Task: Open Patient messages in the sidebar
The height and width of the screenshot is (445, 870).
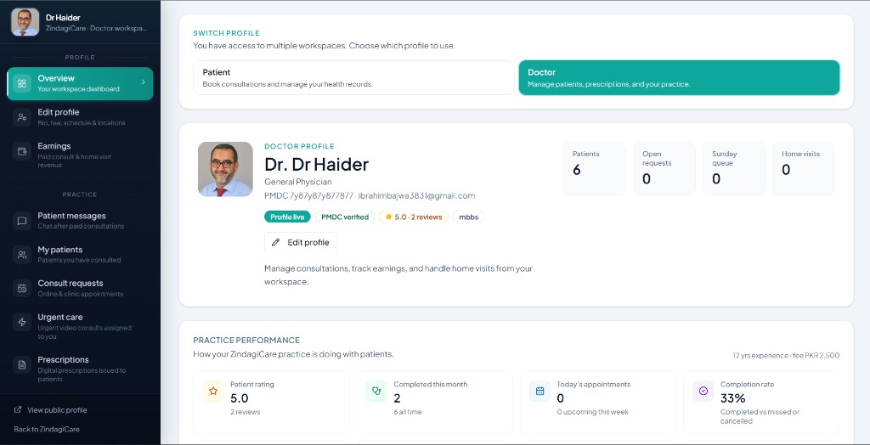Action: [80, 221]
